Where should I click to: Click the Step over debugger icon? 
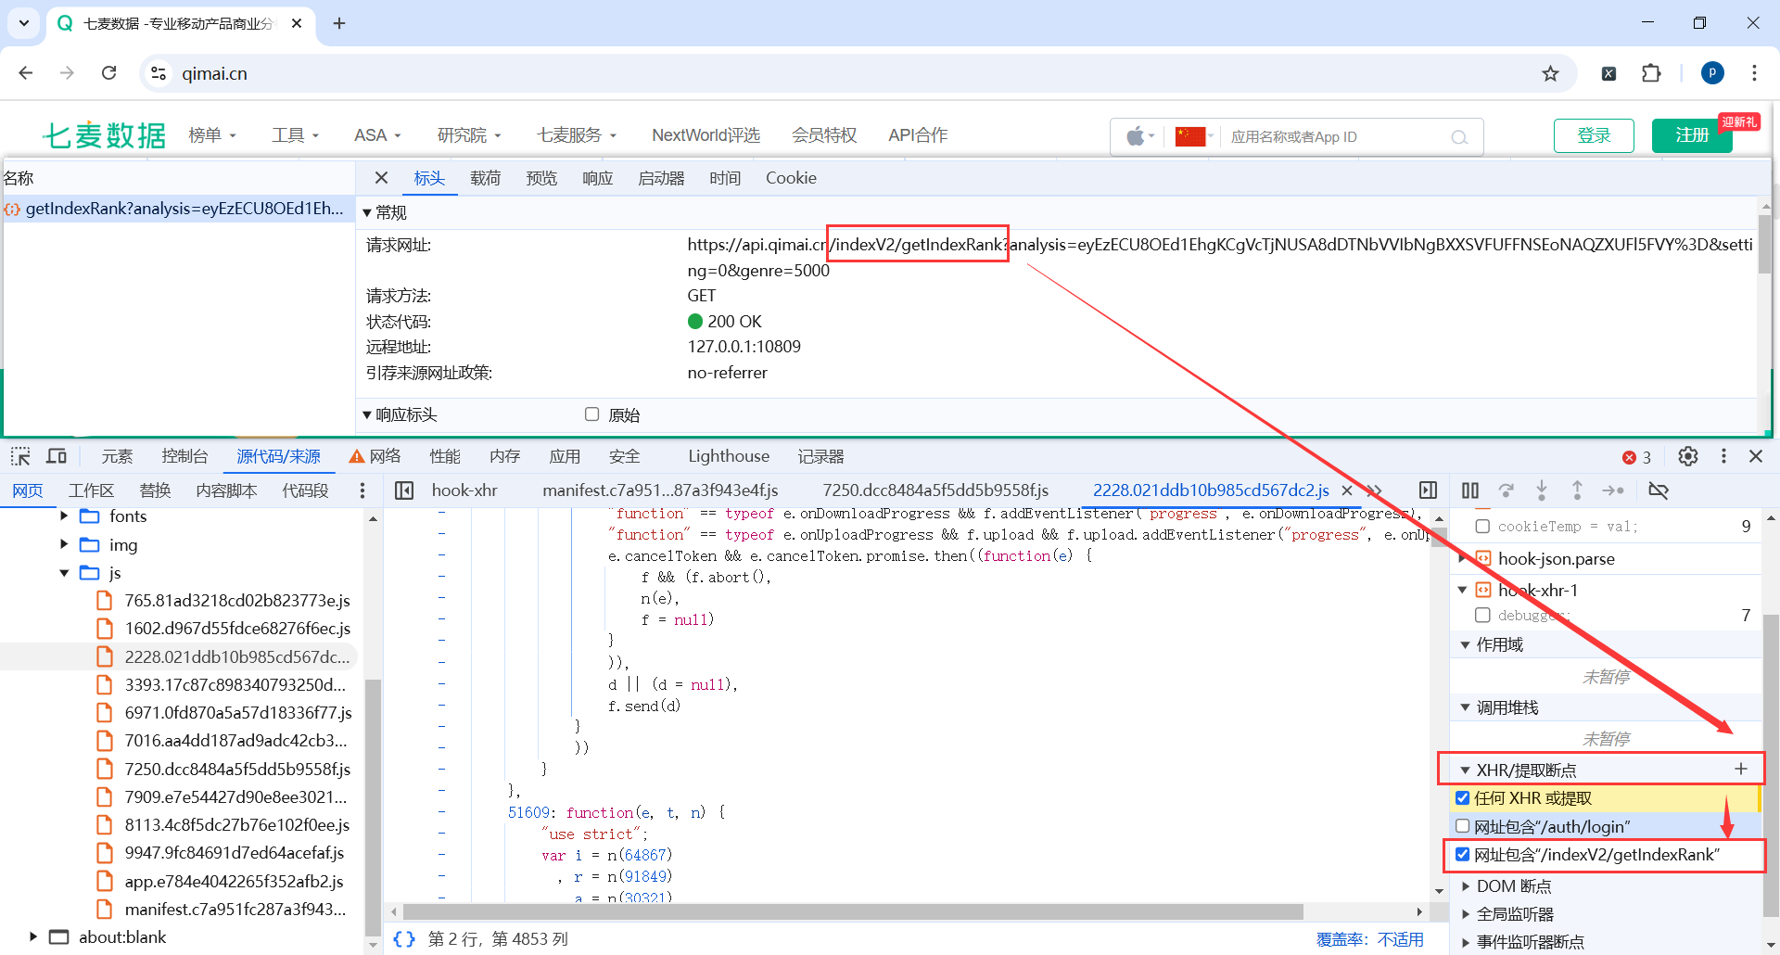tap(1507, 490)
